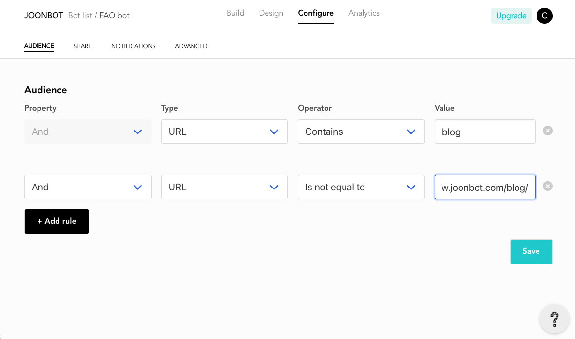Image resolution: width=575 pixels, height=339 pixels.
Task: Open the Analytics tab
Action: [x=364, y=13]
